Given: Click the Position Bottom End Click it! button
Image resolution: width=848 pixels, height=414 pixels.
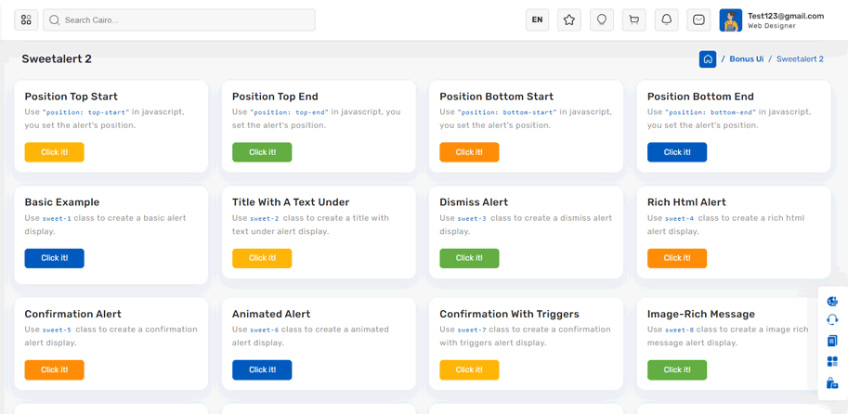Looking at the screenshot, I should pyautogui.click(x=677, y=152).
